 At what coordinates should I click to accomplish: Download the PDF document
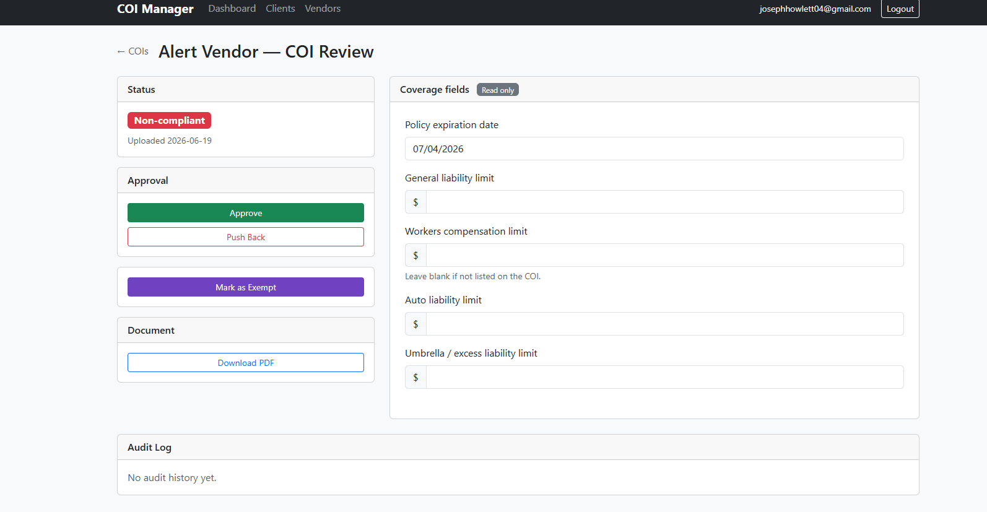click(x=246, y=363)
